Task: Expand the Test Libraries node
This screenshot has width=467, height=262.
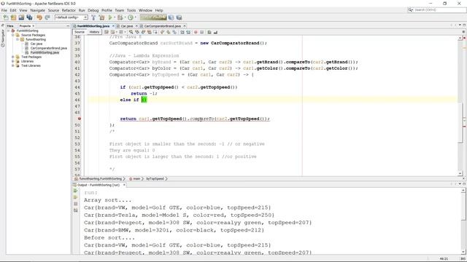Action: (x=13, y=65)
